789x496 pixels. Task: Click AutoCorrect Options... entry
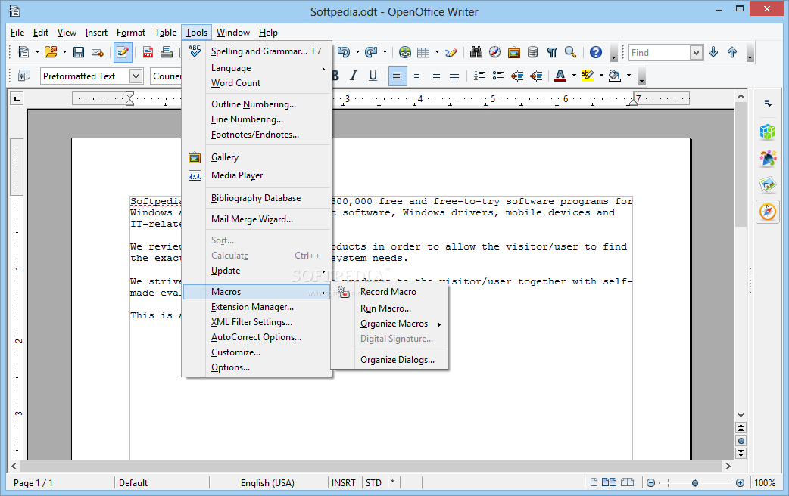(257, 337)
